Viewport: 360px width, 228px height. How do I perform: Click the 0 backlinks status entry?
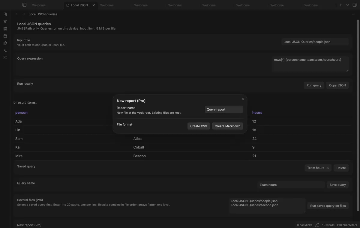tap(304, 225)
